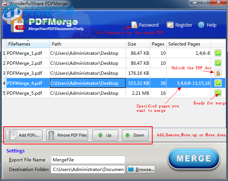
Task: Open the Help menu label
Action: (x=211, y=25)
